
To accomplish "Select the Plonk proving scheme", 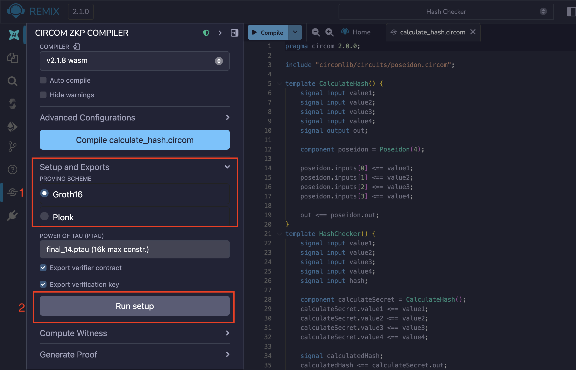I will [x=44, y=216].
